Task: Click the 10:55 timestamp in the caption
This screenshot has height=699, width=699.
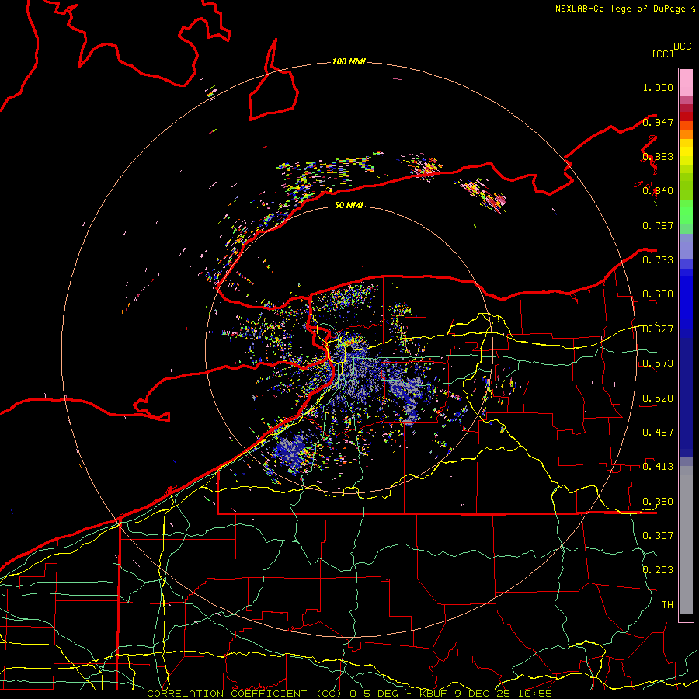Action: coord(535,694)
